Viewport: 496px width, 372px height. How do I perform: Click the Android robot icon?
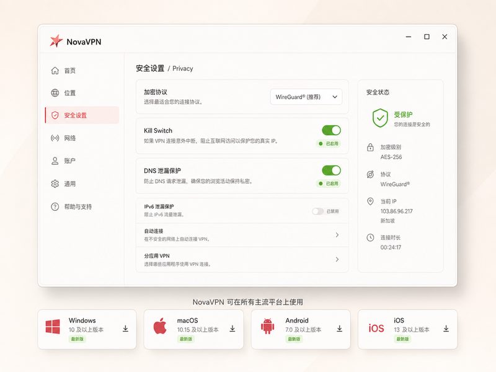(x=268, y=326)
